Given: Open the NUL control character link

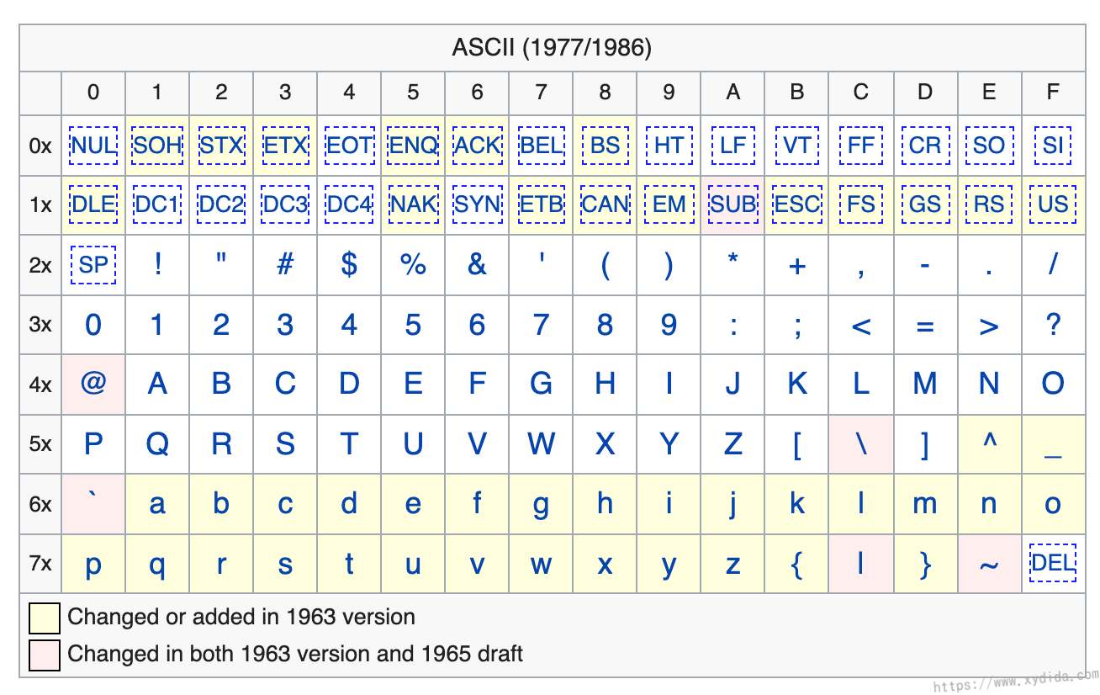Looking at the screenshot, I should click(93, 146).
